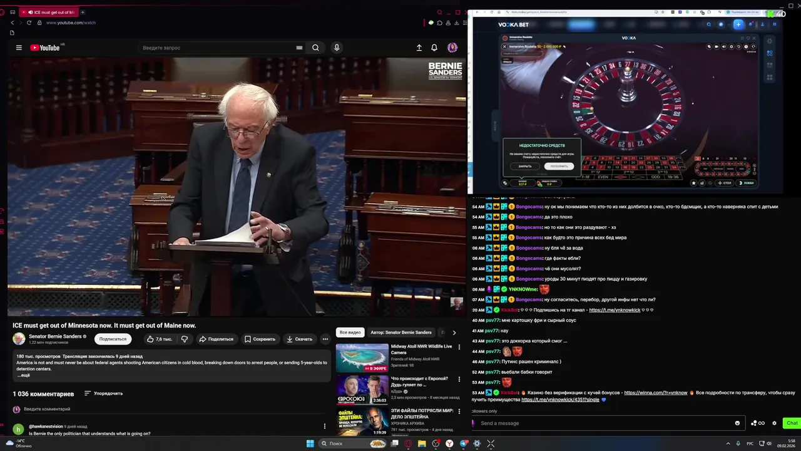Click the Поделиться share button
This screenshot has height=451, width=801.
point(216,339)
